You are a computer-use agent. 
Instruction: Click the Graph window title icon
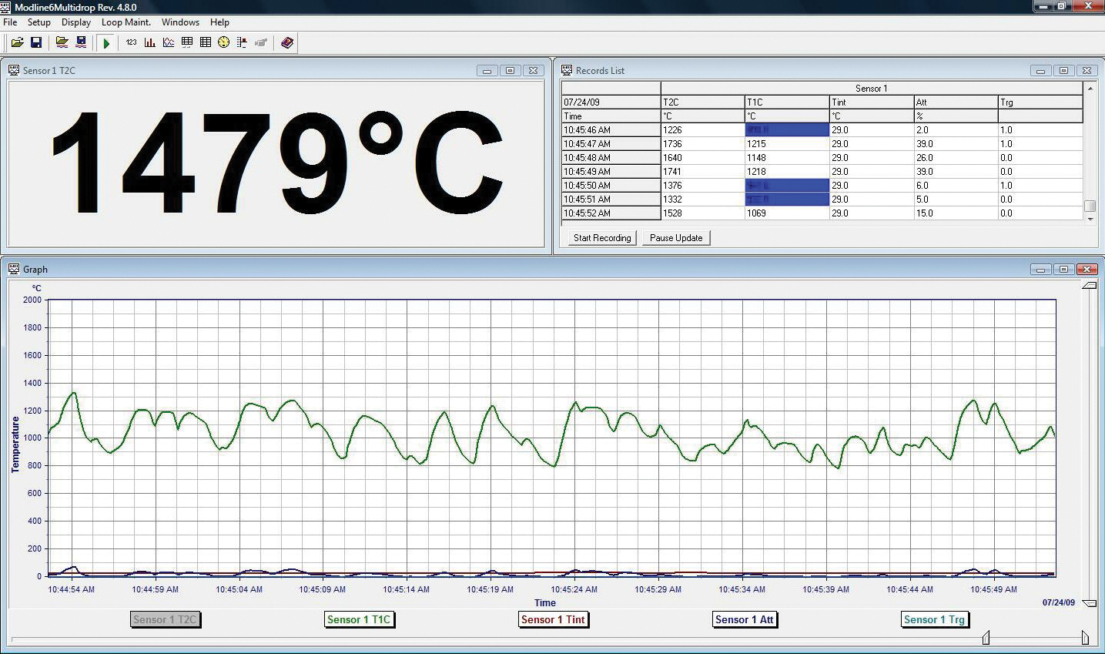(x=14, y=269)
